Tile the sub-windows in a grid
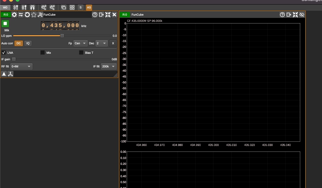322x188 pixels. tap(72, 7)
